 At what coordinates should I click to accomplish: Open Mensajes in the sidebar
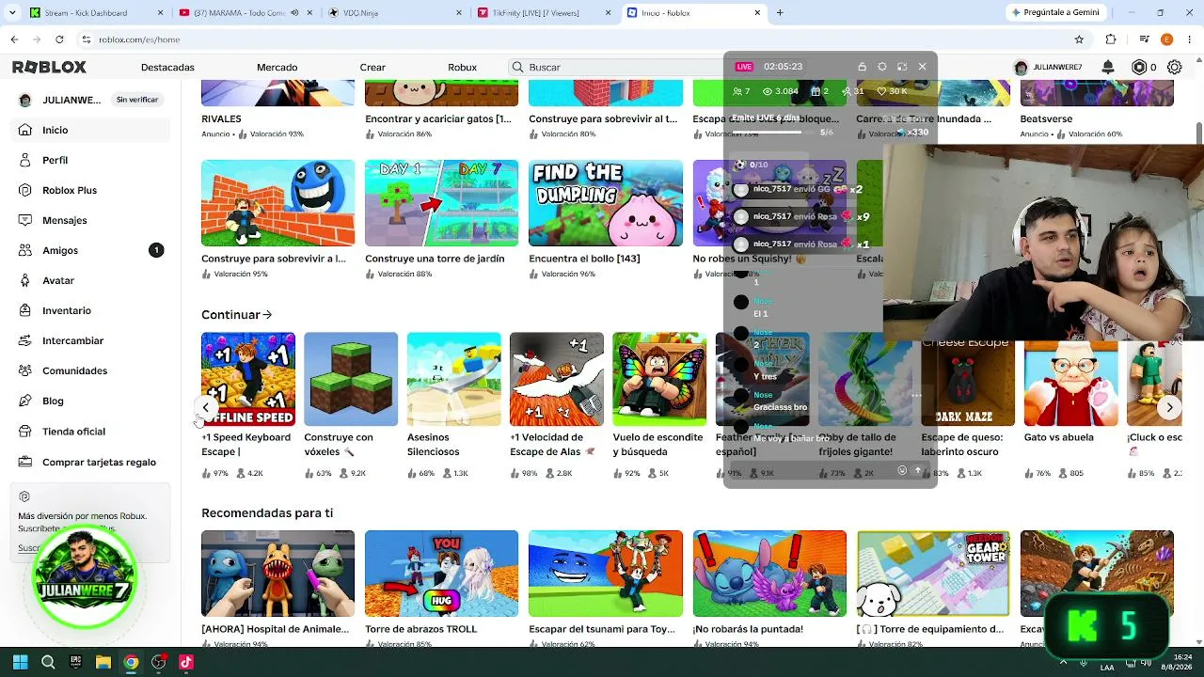click(x=90, y=220)
